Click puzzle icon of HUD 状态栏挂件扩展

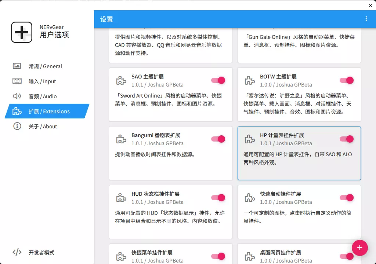(x=121, y=198)
